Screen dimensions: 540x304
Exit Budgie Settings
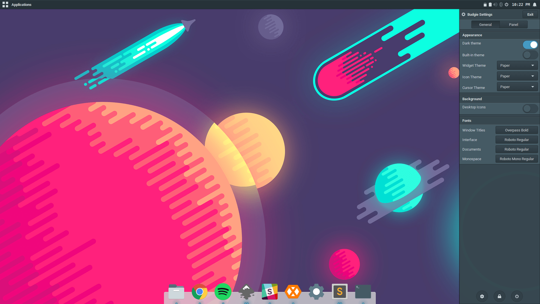tap(530, 14)
